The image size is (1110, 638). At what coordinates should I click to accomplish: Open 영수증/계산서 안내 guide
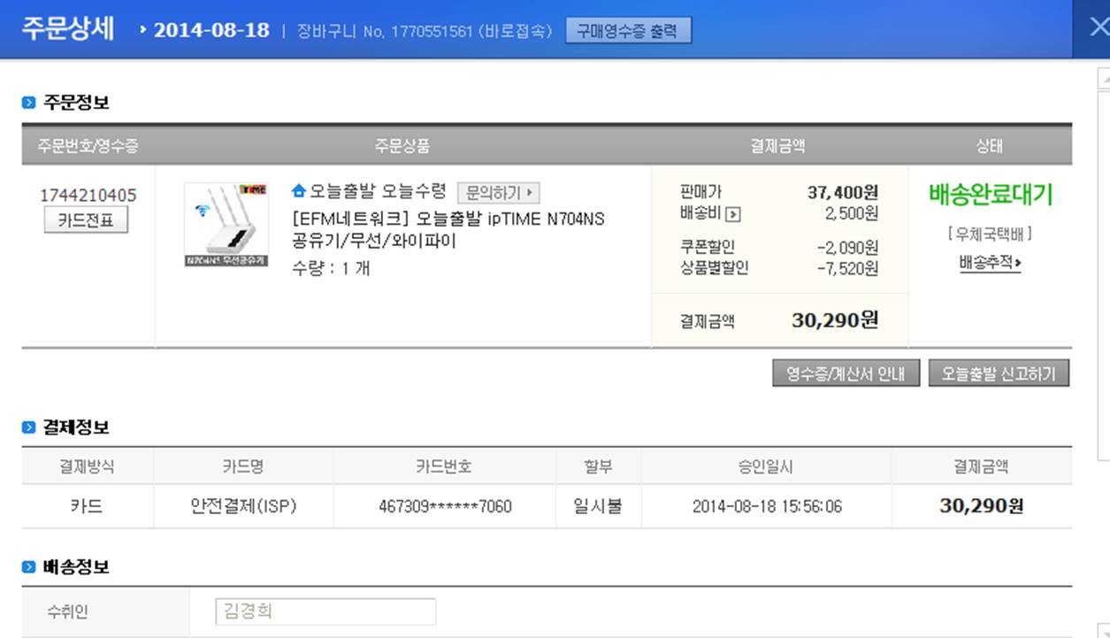point(846,373)
